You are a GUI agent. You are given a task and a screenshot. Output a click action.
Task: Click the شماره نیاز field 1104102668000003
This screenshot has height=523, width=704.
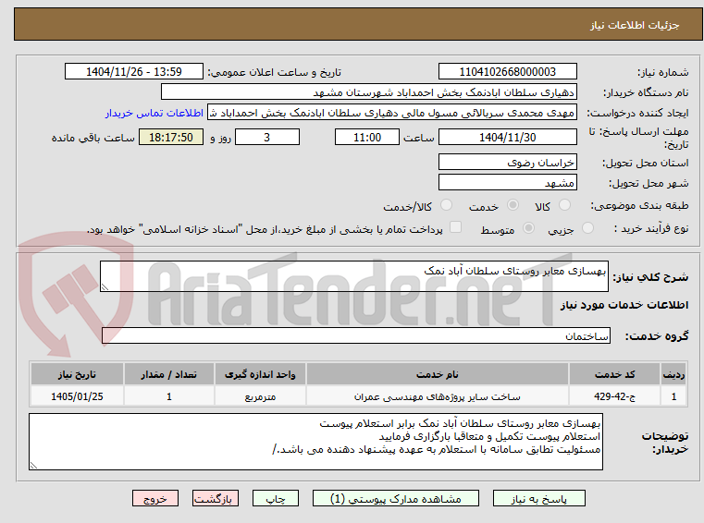pos(507,72)
